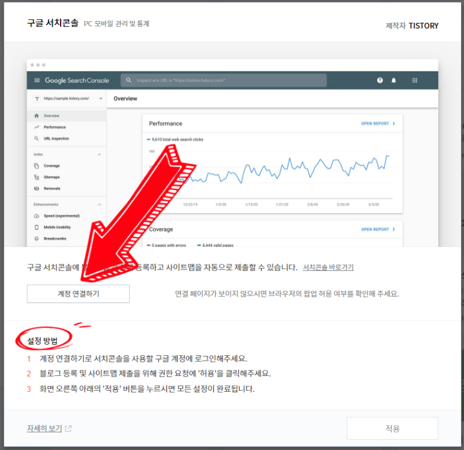The height and width of the screenshot is (450, 464).
Task: Click the notifications bell icon in preview header
Action: (x=394, y=80)
